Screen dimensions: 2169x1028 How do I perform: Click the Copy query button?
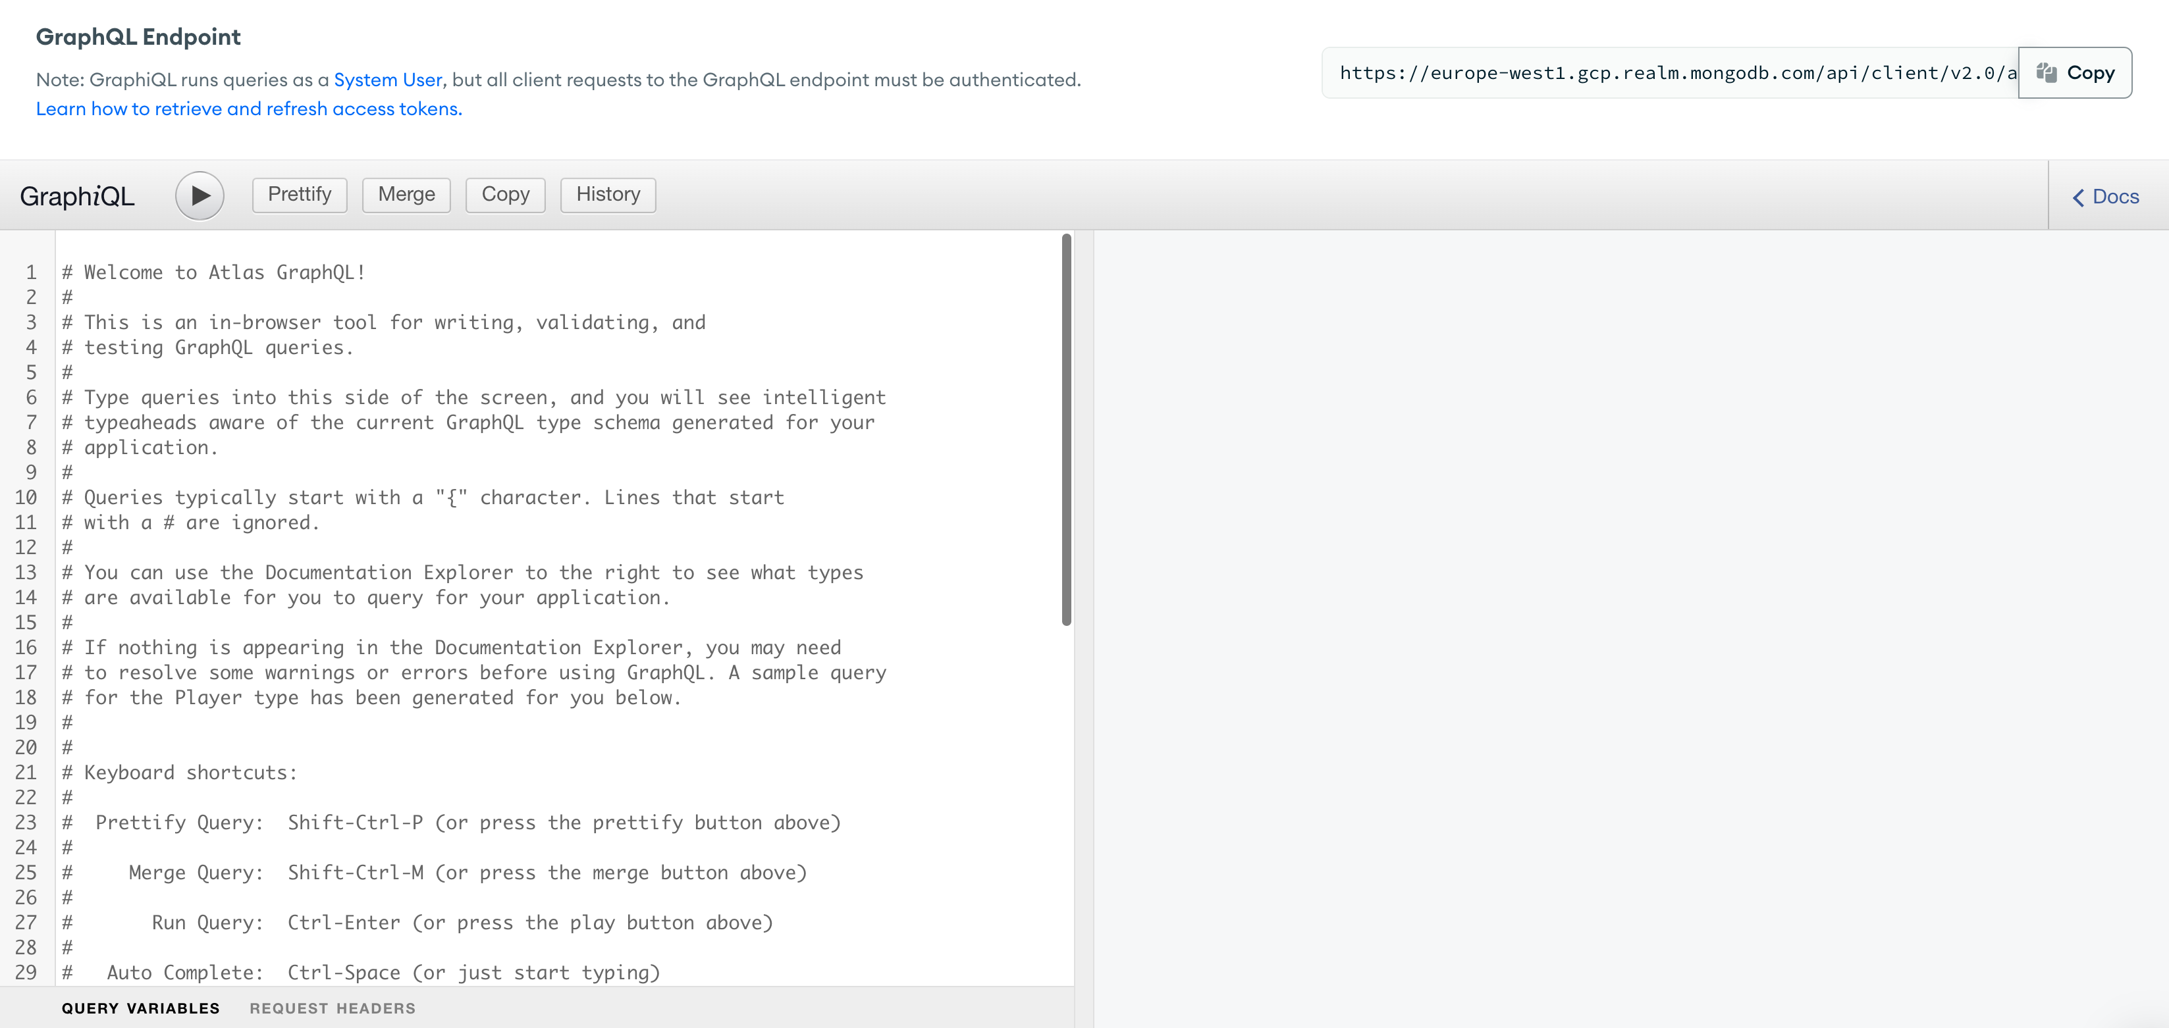(505, 193)
